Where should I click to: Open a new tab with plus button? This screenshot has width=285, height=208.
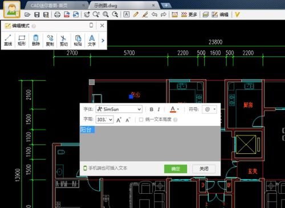[x=166, y=6]
